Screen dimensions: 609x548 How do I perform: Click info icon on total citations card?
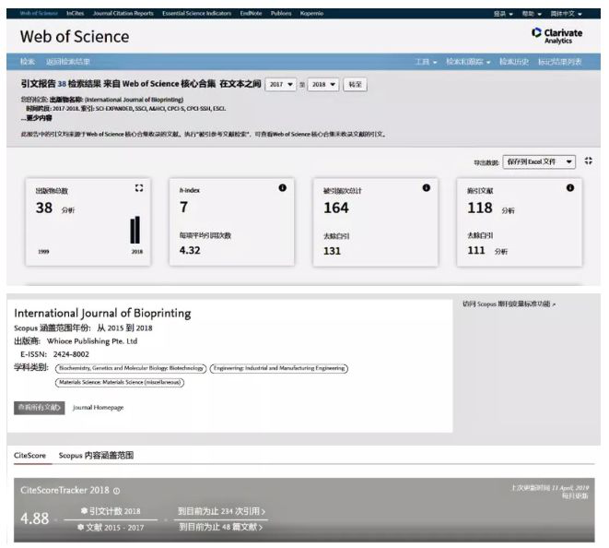point(426,188)
